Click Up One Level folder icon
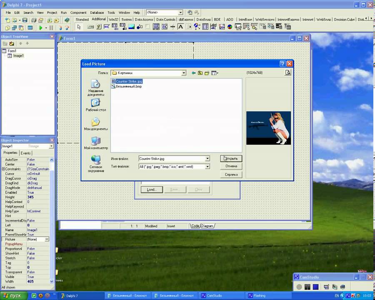 pos(200,73)
